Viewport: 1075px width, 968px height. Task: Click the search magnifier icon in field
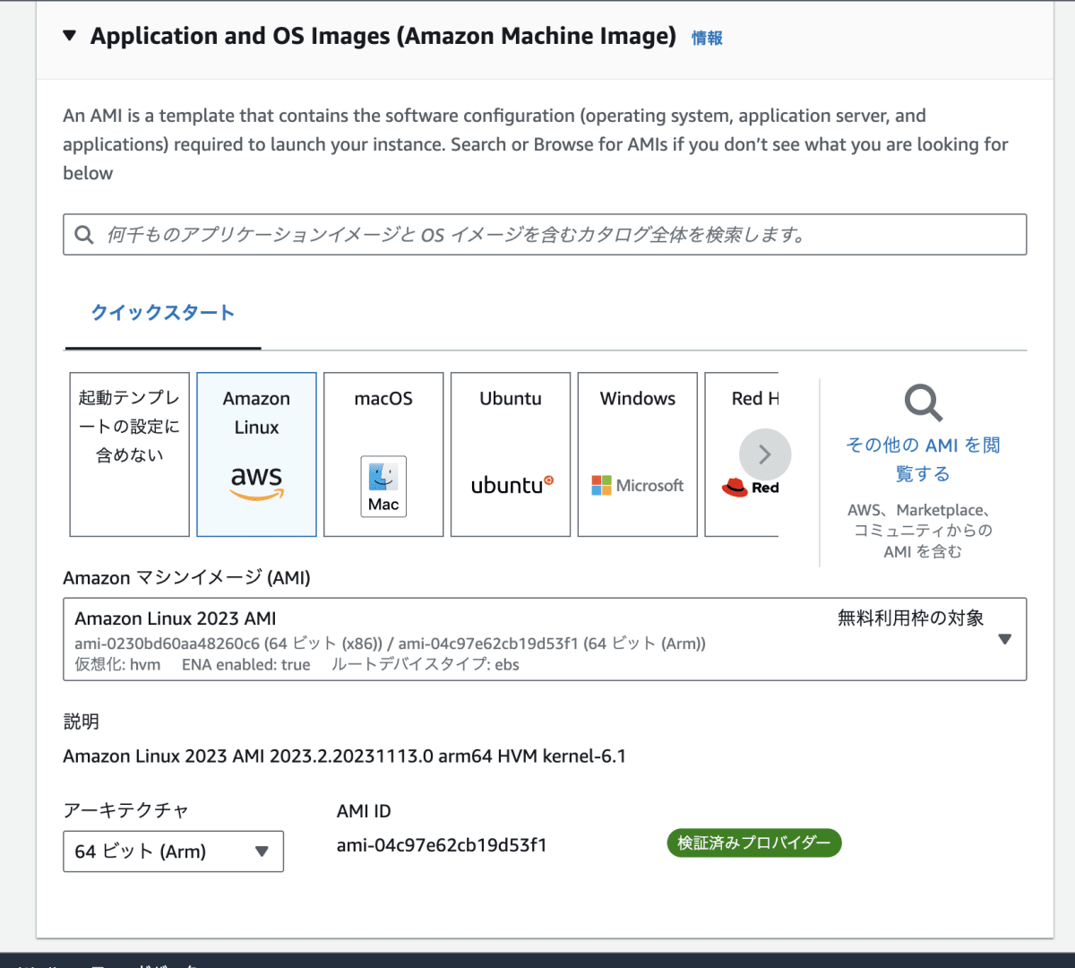point(84,235)
